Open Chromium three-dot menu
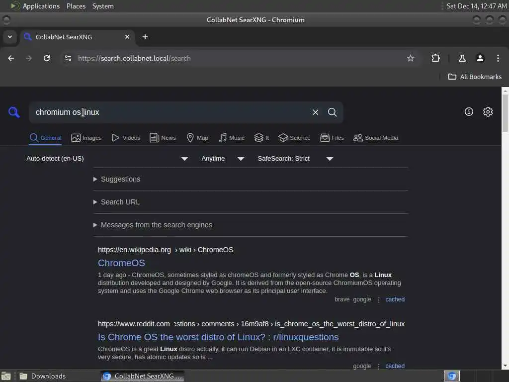Viewport: 509px width, 382px height. (x=498, y=58)
